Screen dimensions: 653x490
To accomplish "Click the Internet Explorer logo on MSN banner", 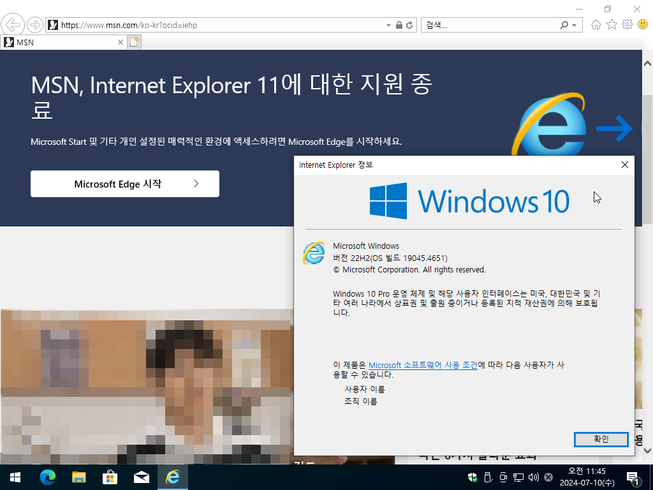I will pyautogui.click(x=549, y=124).
